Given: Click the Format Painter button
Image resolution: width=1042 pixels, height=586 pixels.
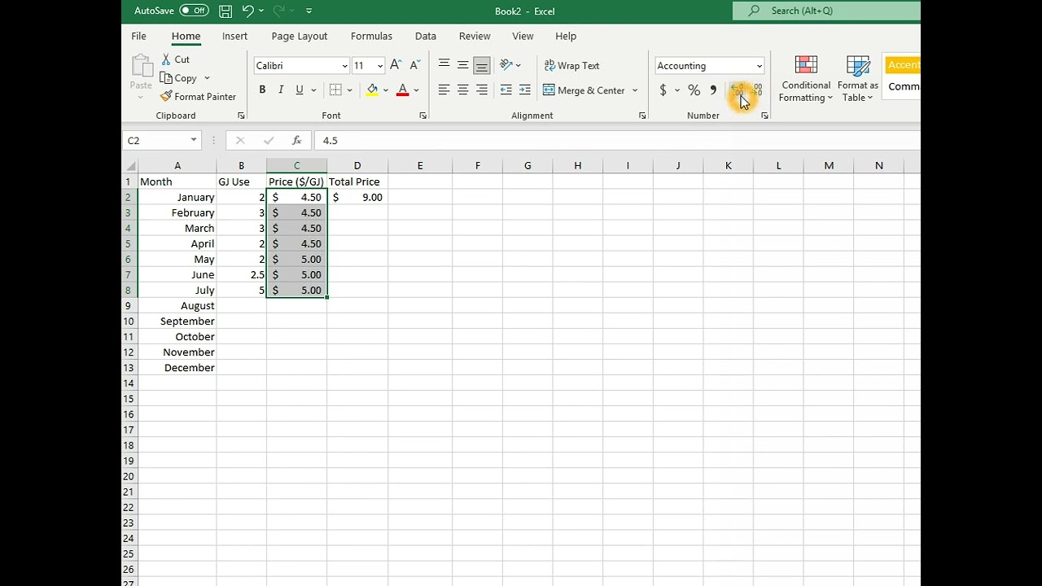Looking at the screenshot, I should [x=198, y=97].
